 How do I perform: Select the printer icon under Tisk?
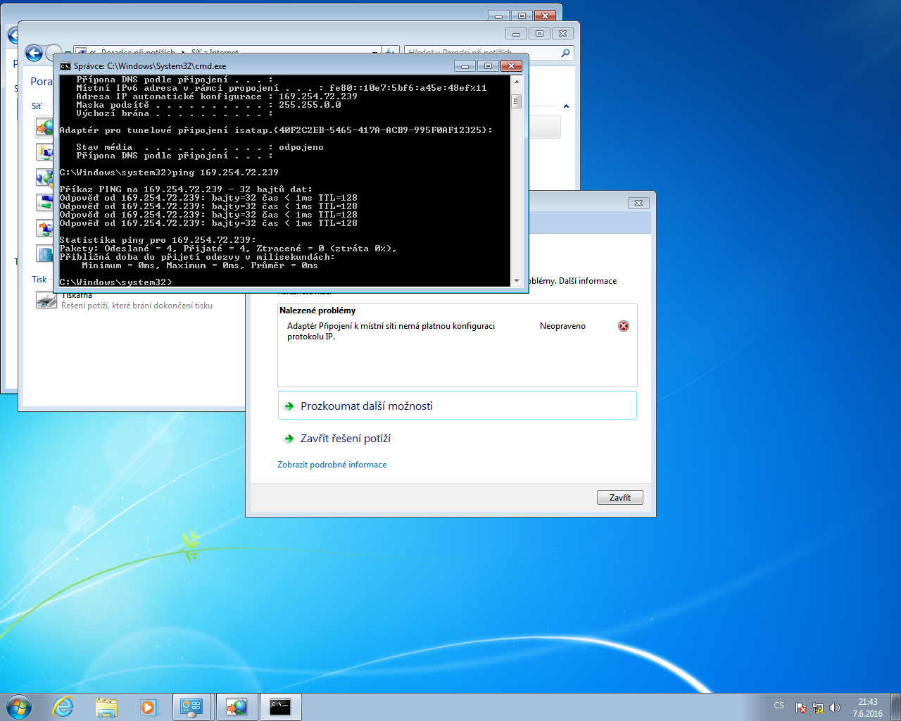click(x=46, y=301)
